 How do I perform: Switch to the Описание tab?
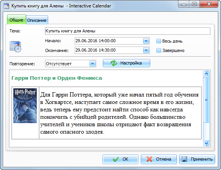pyautogui.click(x=37, y=20)
